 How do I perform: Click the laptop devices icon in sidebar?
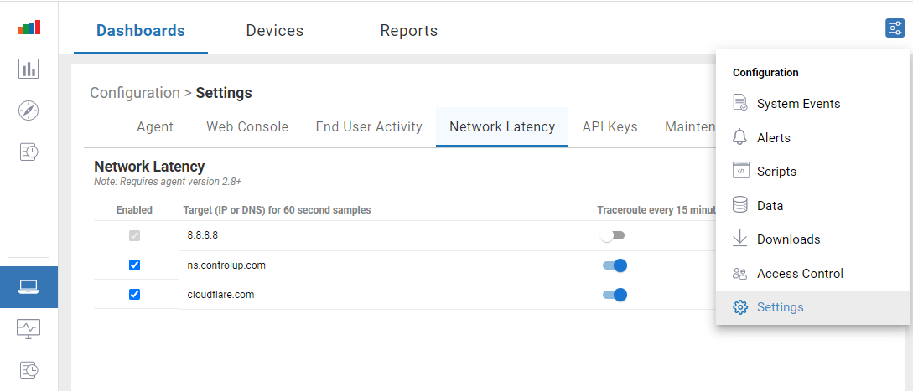point(29,287)
